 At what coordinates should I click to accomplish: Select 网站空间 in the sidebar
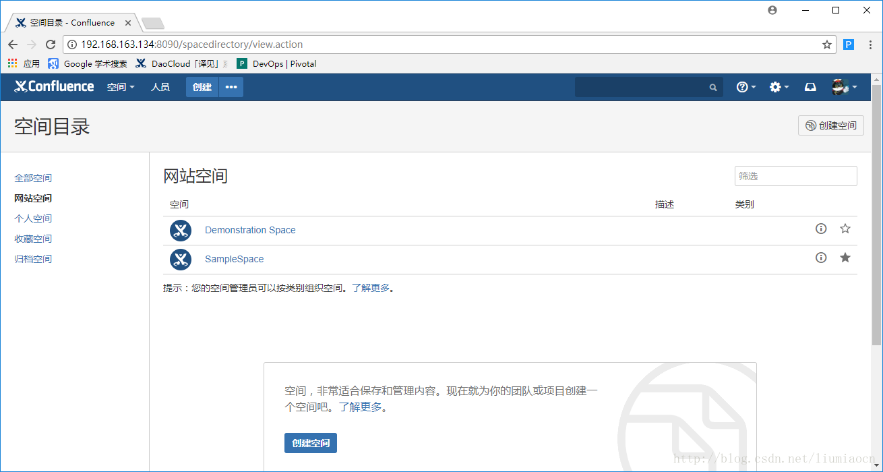coord(33,198)
